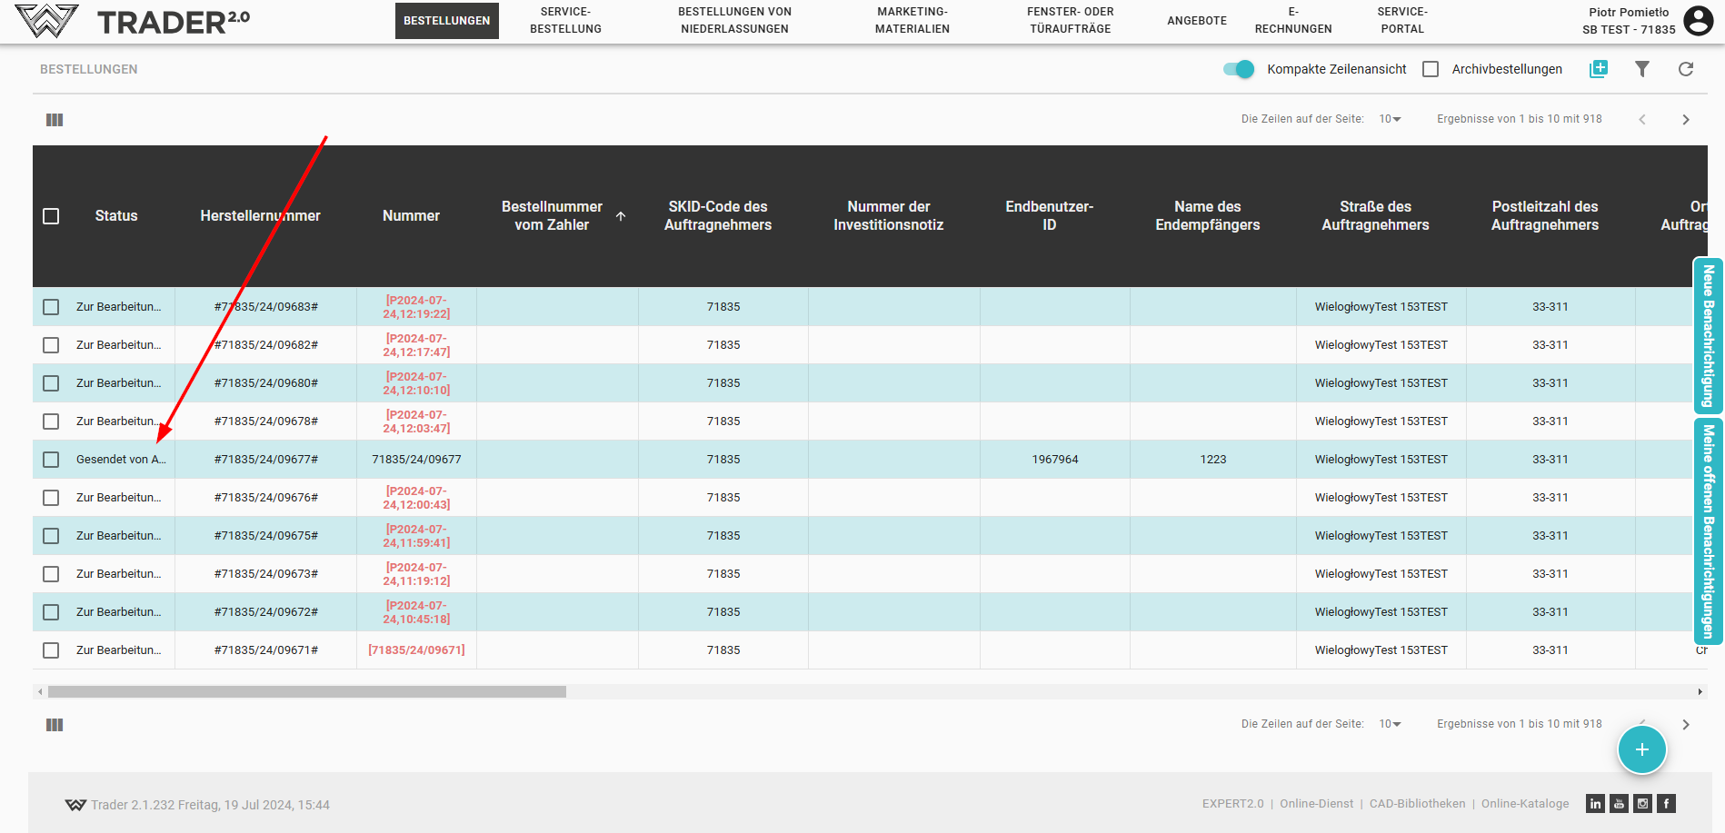Sort by Bestellnummer vom Zahler arrow
The width and height of the screenshot is (1725, 833).
point(621,216)
